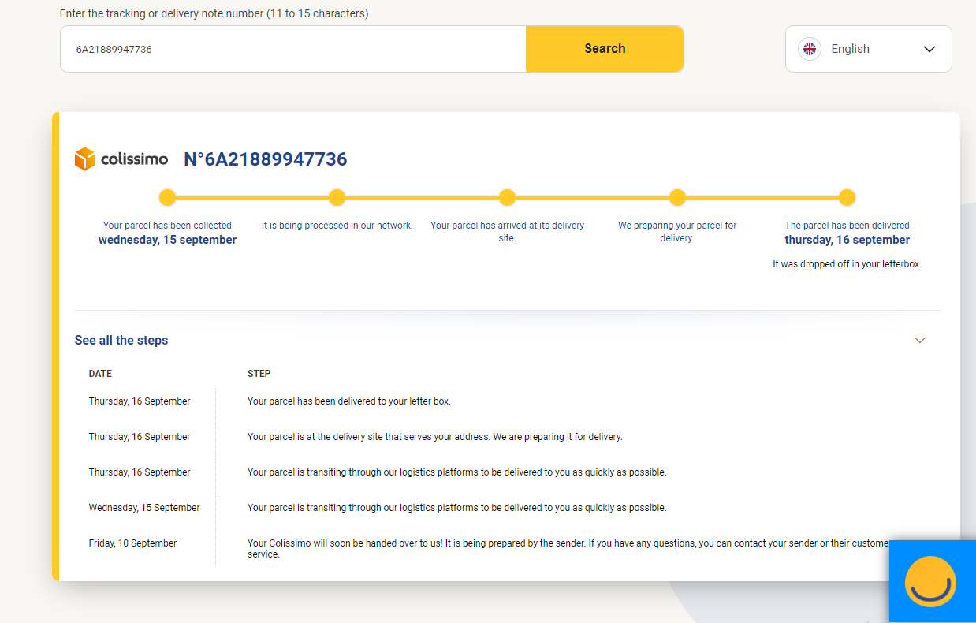
Task: Click the 'preparing your parcel' step dot
Action: point(677,197)
